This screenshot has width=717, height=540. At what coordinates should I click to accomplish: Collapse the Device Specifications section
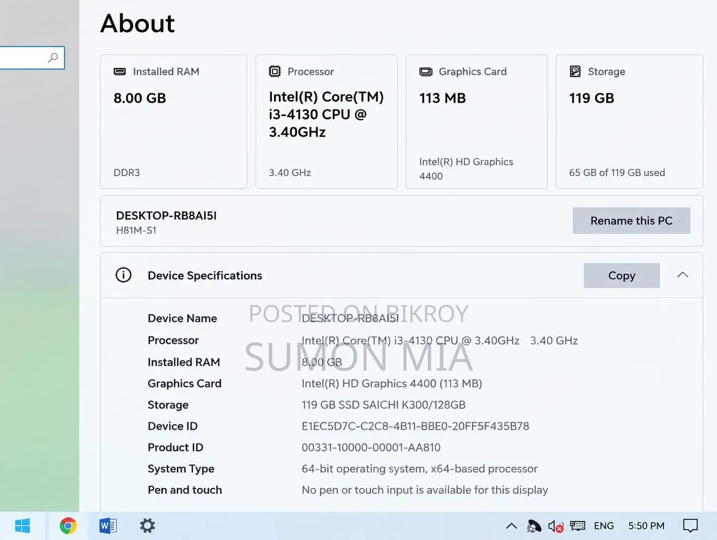[683, 275]
